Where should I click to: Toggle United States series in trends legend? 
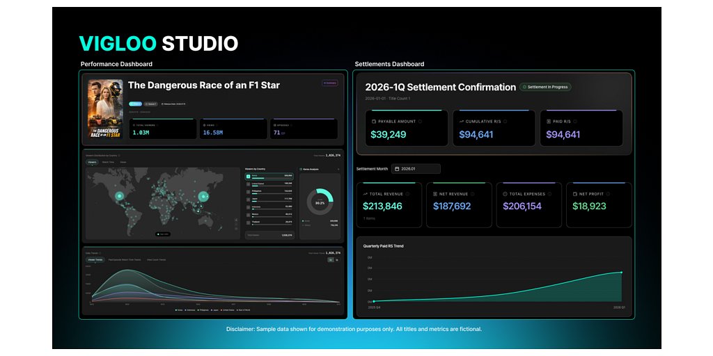227,310
